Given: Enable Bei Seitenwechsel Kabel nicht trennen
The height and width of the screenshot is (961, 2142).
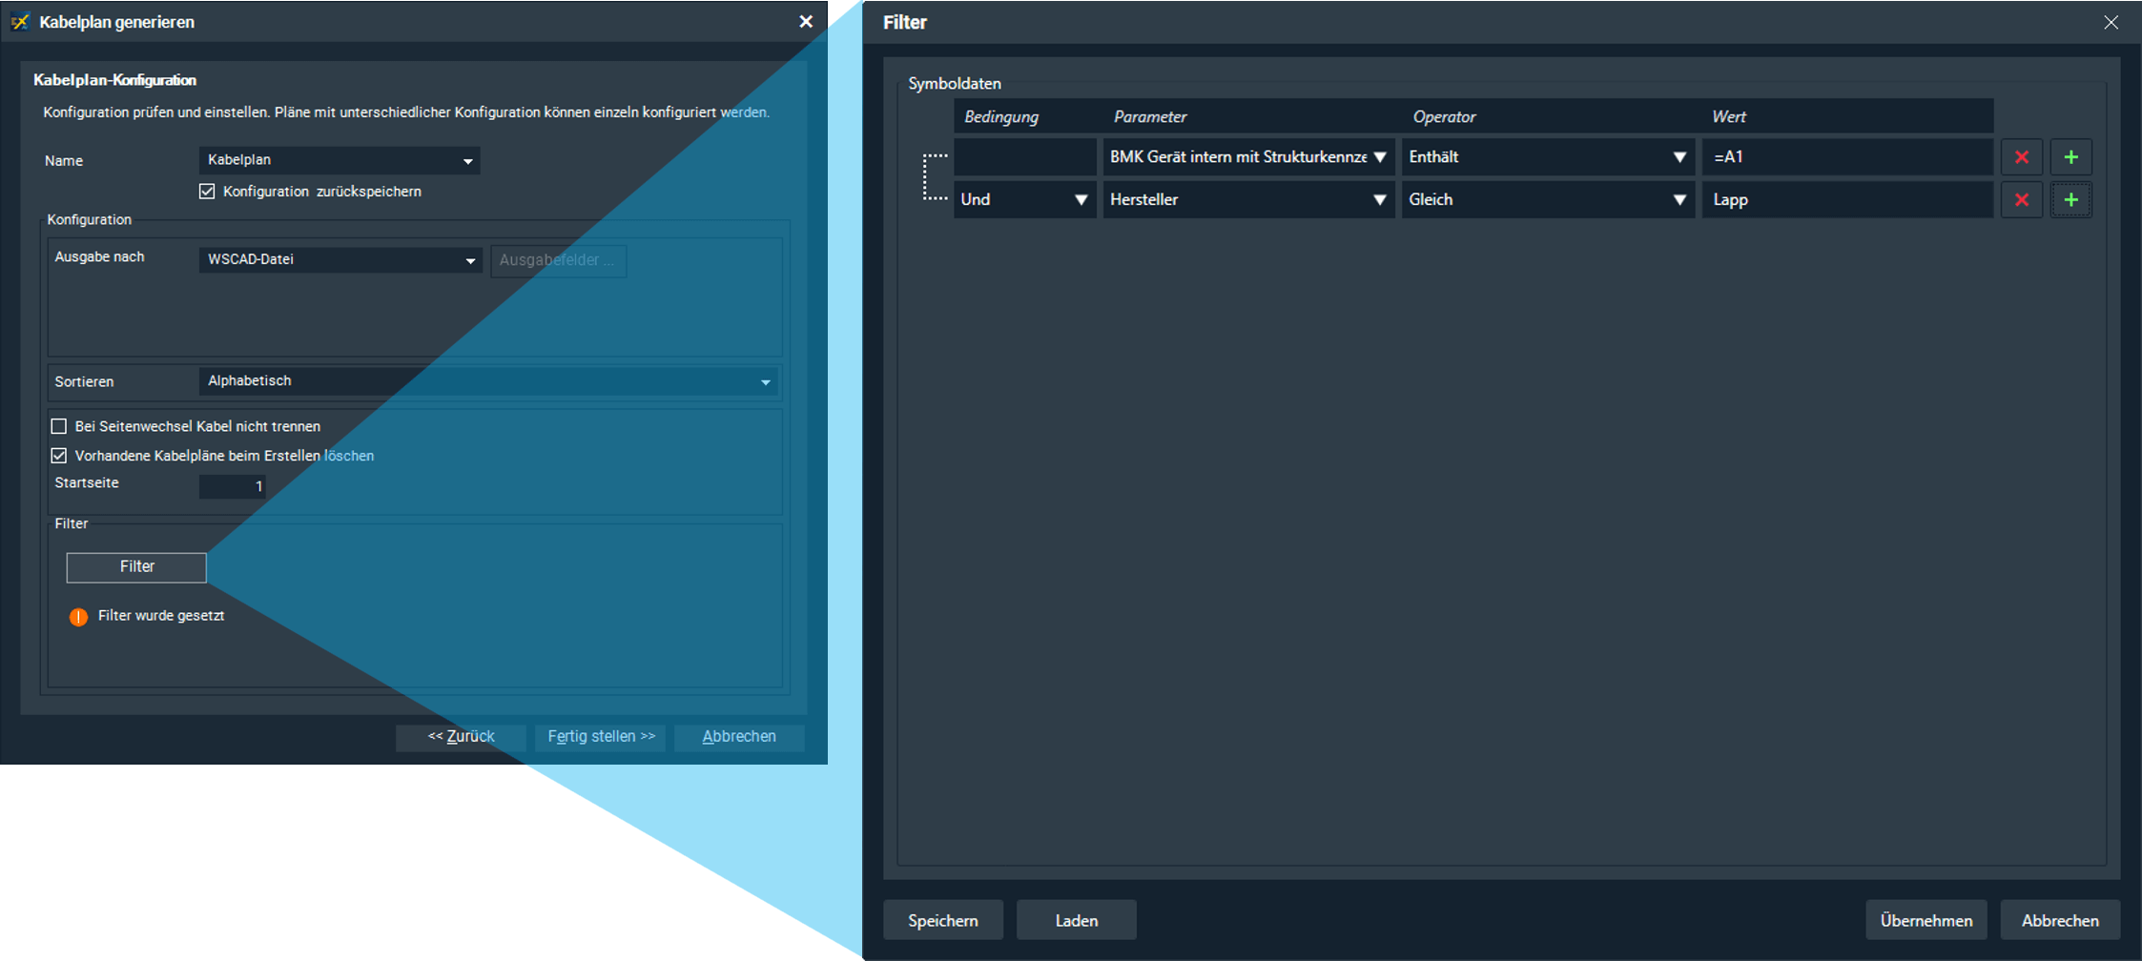Looking at the screenshot, I should [59, 426].
